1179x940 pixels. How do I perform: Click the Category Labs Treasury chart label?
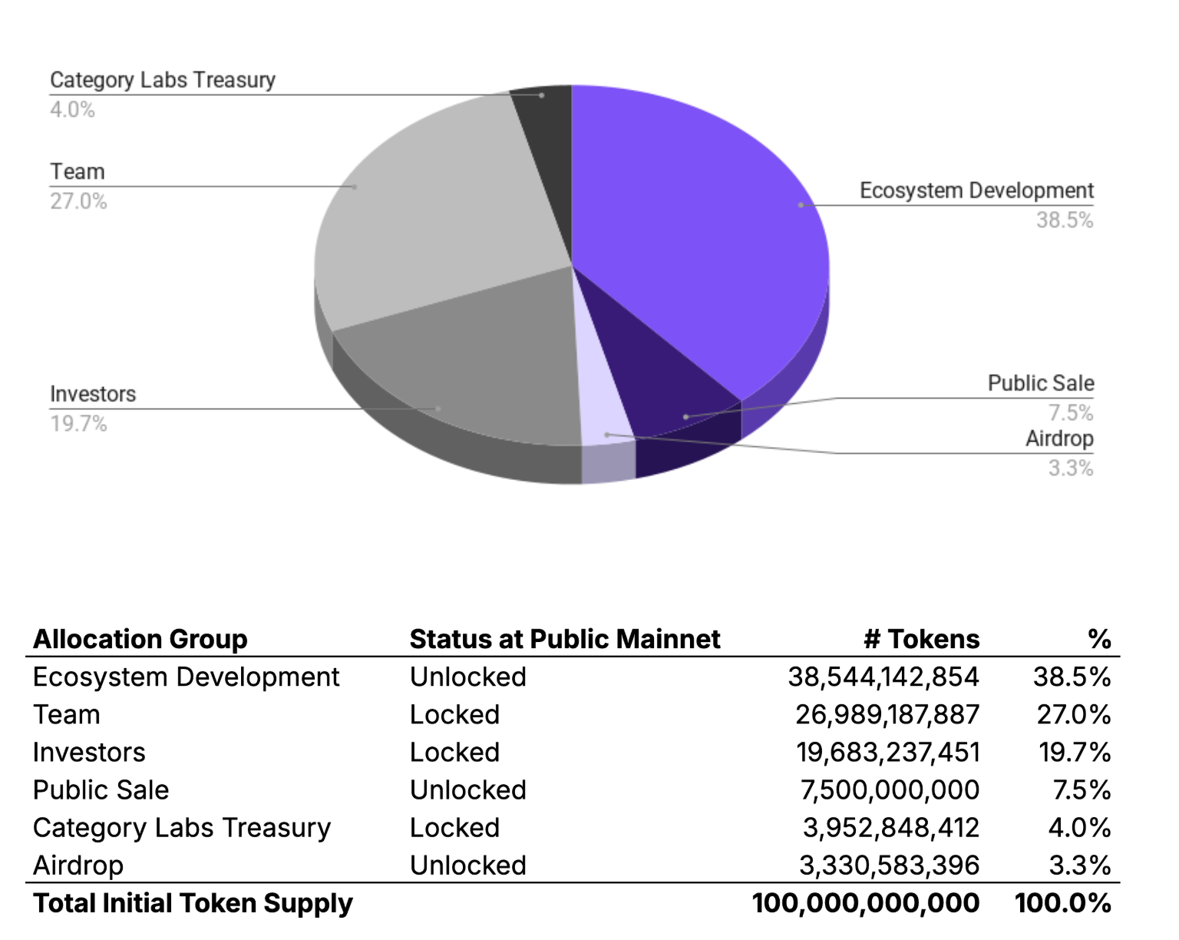point(162,81)
